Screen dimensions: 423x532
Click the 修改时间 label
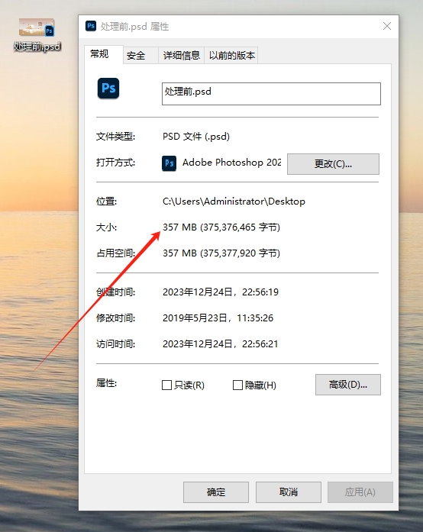click(115, 318)
